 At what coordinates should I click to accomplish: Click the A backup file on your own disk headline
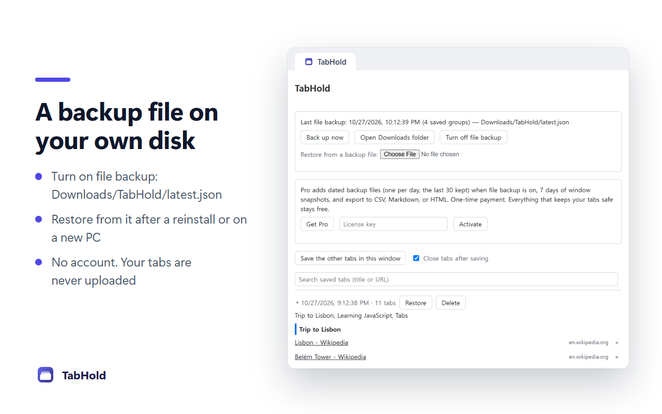tap(127, 126)
